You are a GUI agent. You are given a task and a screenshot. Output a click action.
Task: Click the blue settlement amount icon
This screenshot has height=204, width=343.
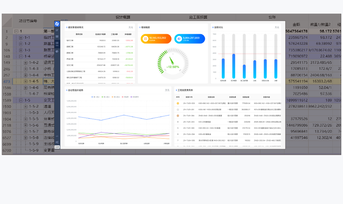click(x=179, y=39)
